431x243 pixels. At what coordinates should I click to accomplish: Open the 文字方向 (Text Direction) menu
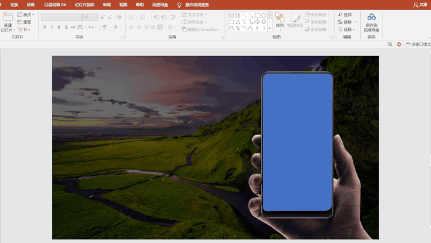(x=194, y=15)
